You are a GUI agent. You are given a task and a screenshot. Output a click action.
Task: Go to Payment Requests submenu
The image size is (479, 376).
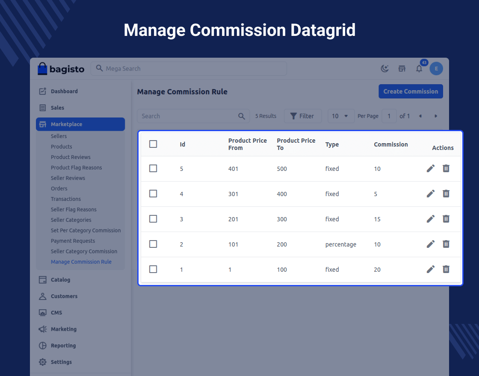tap(73, 241)
